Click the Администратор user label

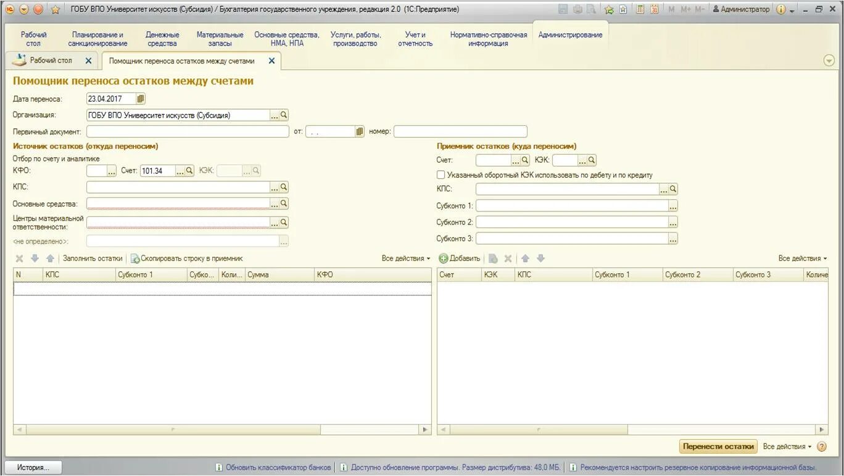pos(741,9)
